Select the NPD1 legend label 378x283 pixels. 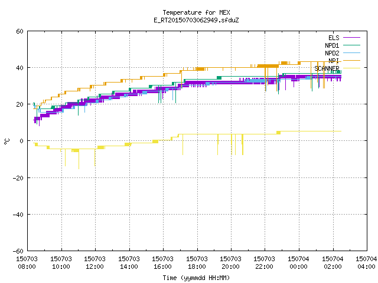332,45
